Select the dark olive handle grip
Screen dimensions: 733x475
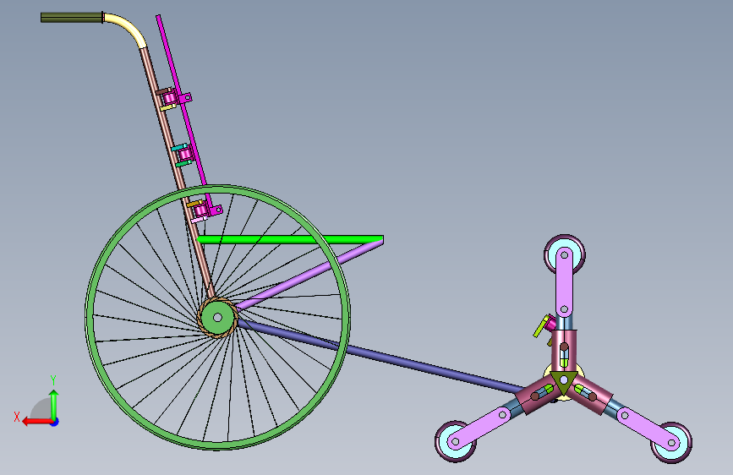[x=72, y=18]
